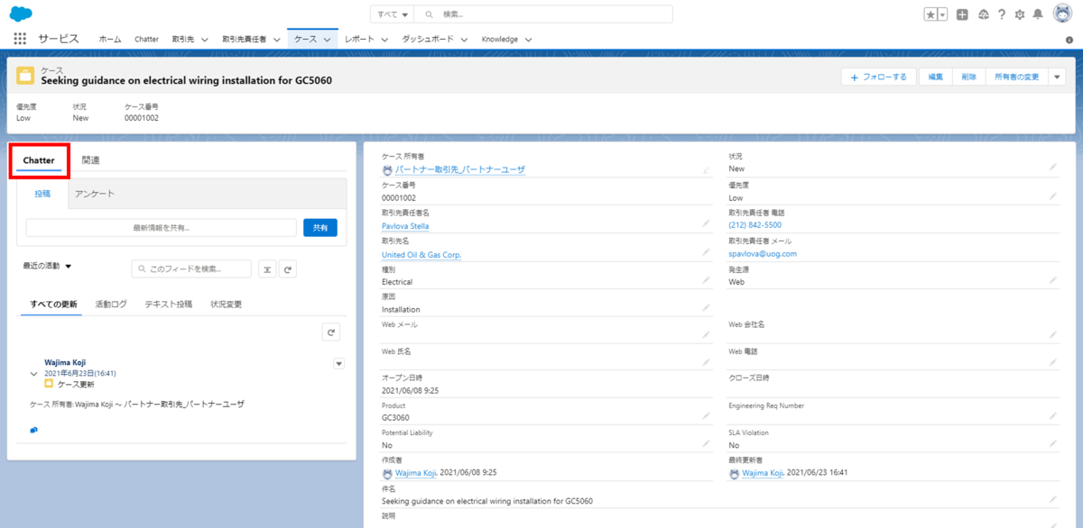Image resolution: width=1083 pixels, height=528 pixels.
Task: Collapse the Wajima Koji feed post chevron
Action: coord(34,373)
